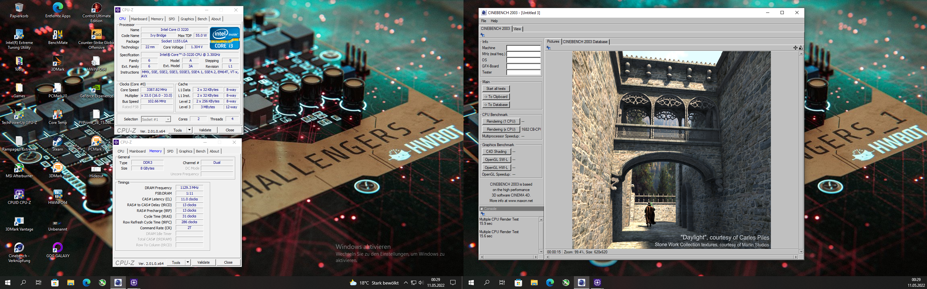927x289 pixels.
Task: Click Machine input field in Cinebench
Action: coord(524,48)
